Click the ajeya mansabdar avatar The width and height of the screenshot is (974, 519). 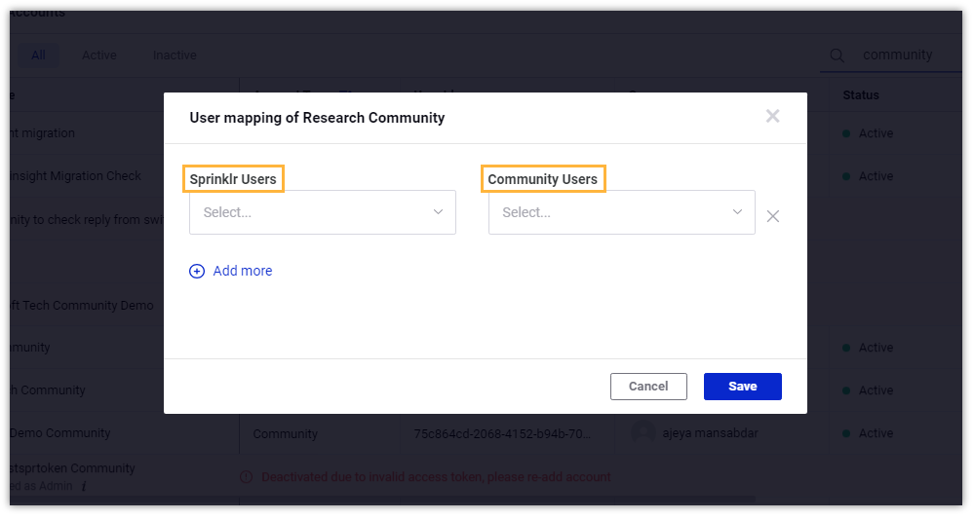click(x=643, y=432)
